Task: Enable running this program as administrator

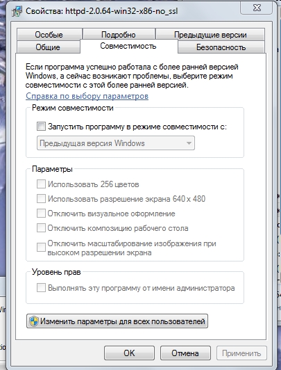Action: pos(41,288)
